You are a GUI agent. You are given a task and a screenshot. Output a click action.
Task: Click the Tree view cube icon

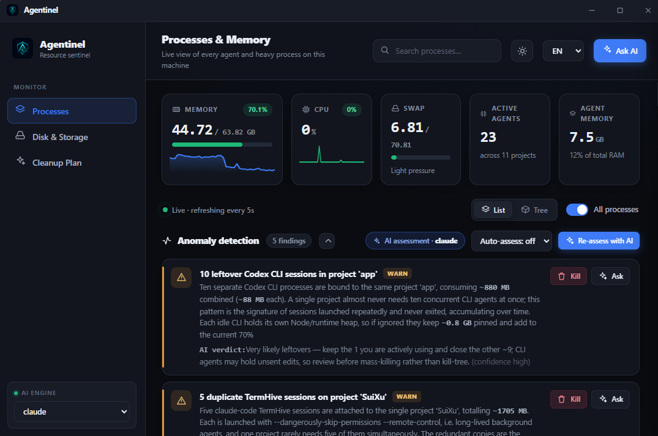click(525, 210)
